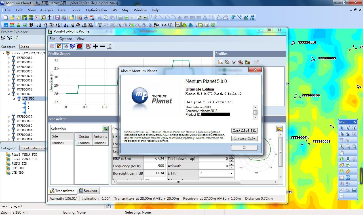Open the Installed Files button in About dialog

244,130
